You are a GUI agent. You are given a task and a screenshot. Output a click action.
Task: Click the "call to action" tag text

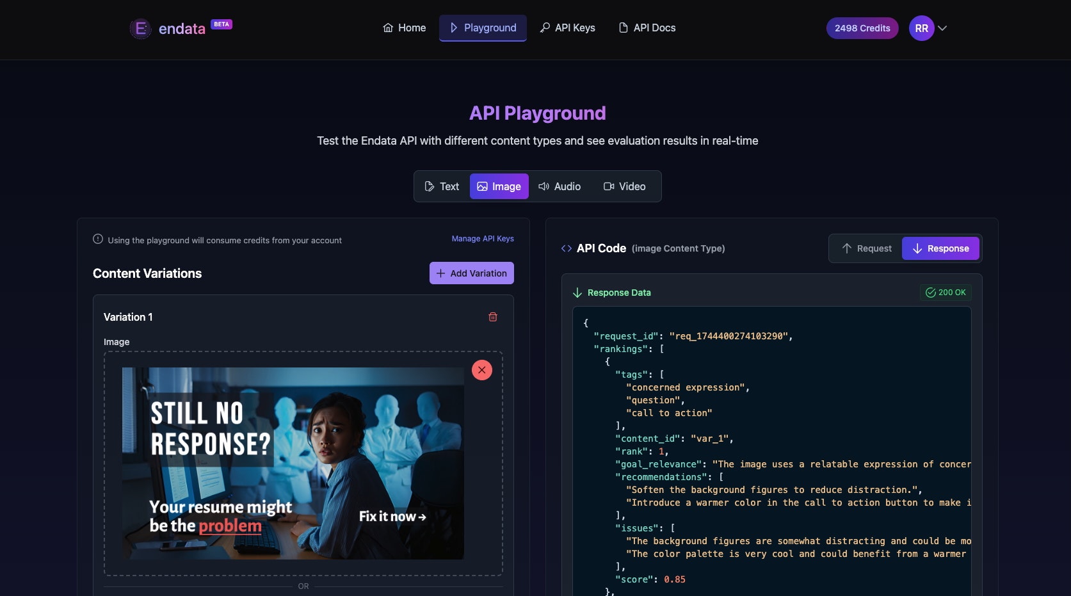669,413
